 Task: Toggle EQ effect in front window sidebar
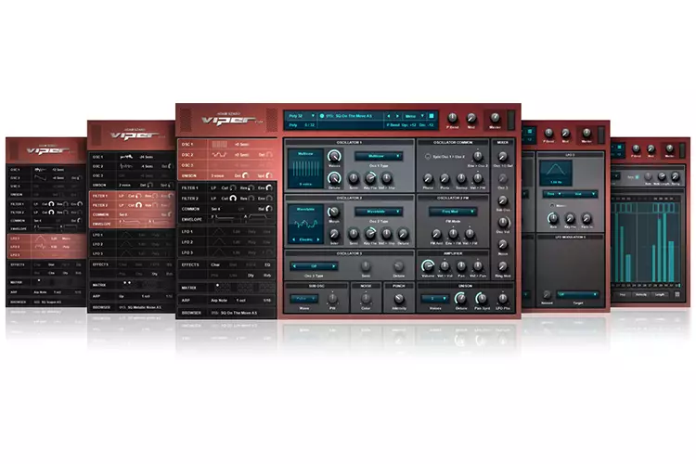pos(267,265)
